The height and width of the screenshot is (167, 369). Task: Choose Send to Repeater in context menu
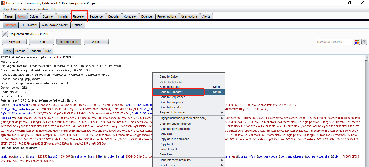(189, 92)
